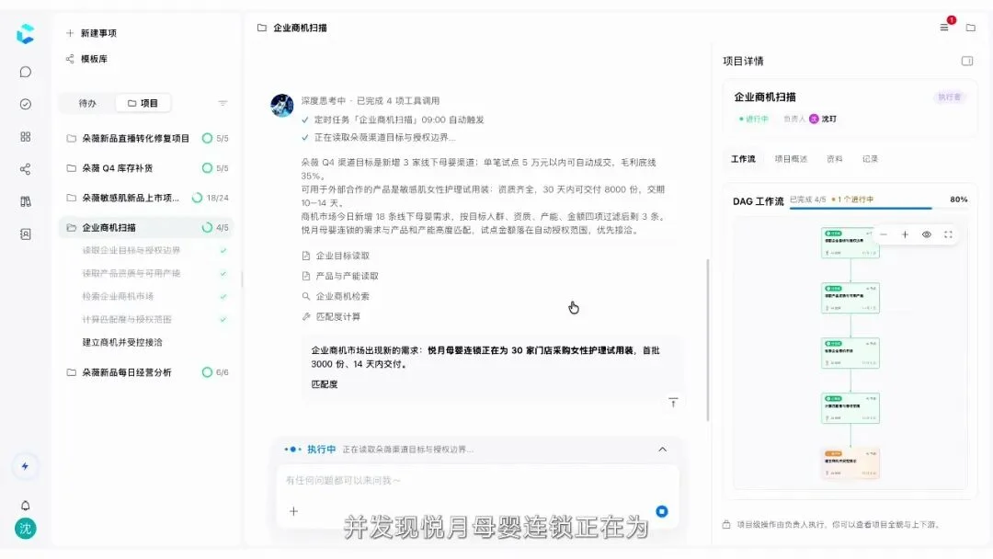Open the share nodes sidebar icon
Image resolution: width=993 pixels, height=559 pixels.
26,169
